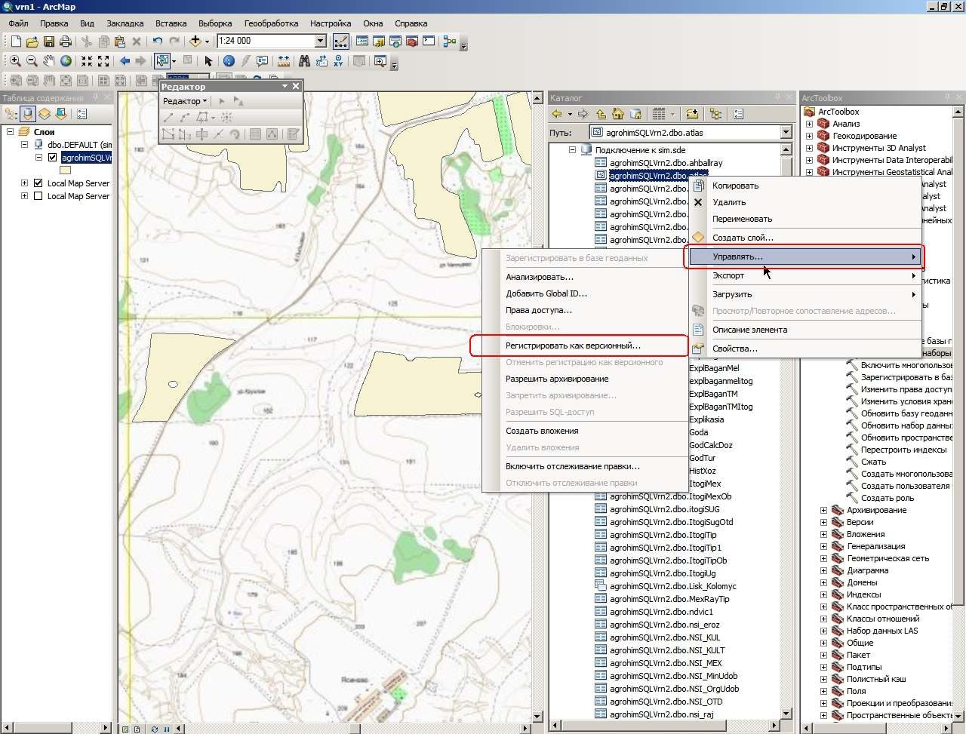Open the Редактор dropdown menu

pos(185,101)
